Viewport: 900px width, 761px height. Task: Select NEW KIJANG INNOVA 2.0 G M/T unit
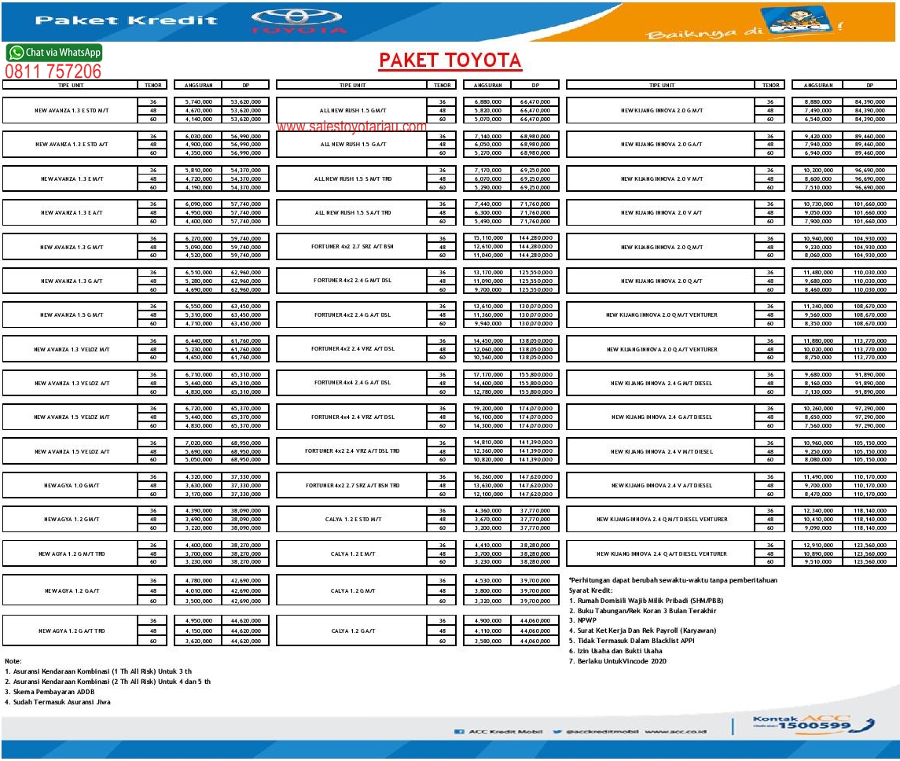point(661,110)
